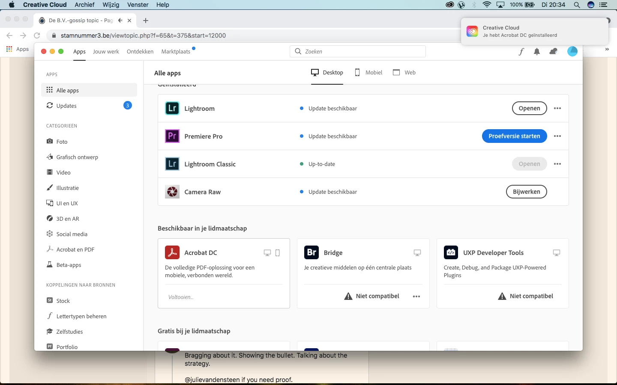Viewport: 617px width, 385px height.
Task: Click Openen button for Lightroom
Action: [529, 108]
